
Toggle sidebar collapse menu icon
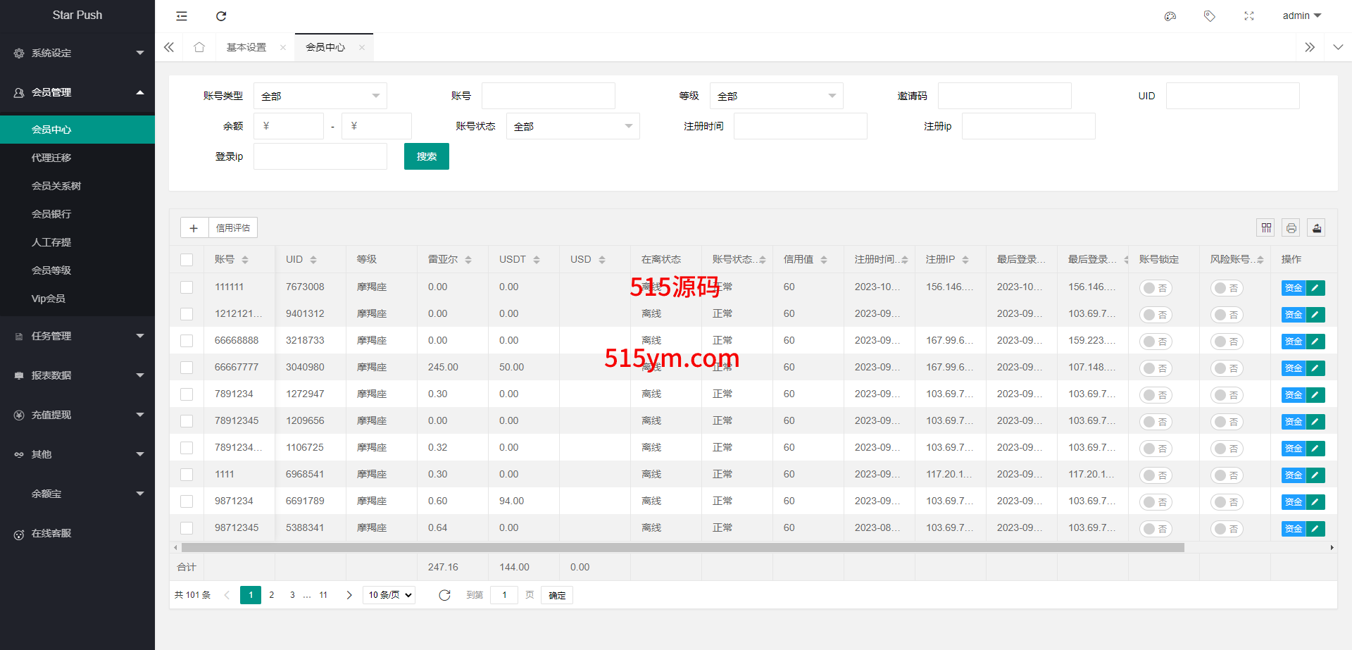(182, 16)
